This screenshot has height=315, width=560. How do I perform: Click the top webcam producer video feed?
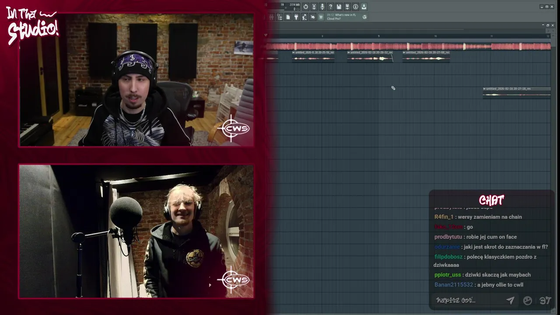136,80
